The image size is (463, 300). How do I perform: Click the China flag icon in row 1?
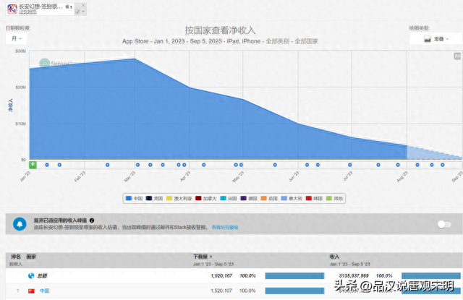click(31, 291)
